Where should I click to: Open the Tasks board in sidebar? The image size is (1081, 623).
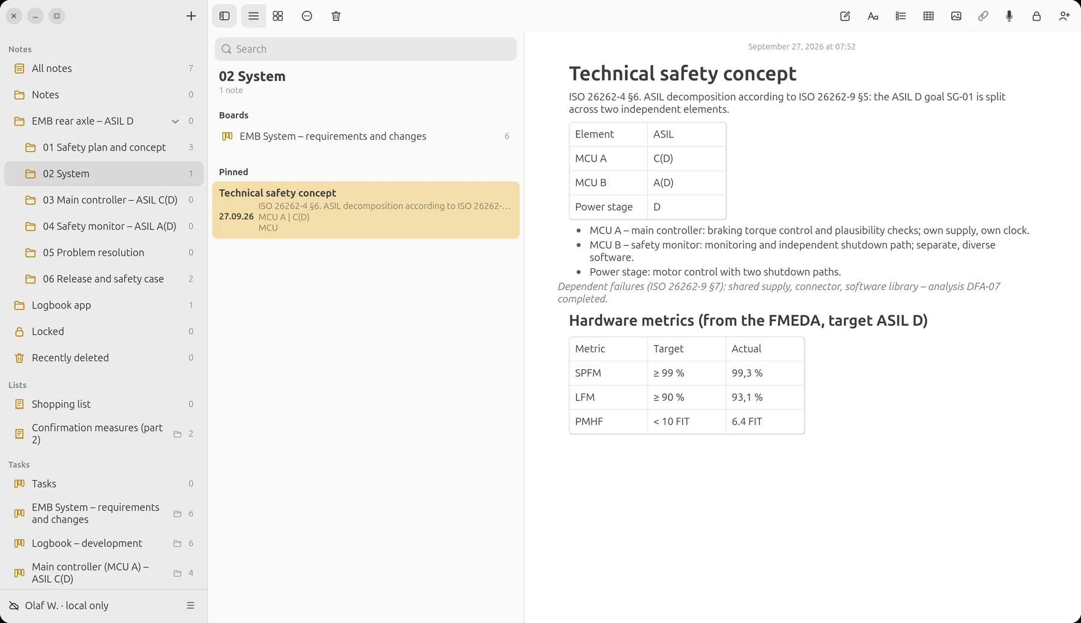104,484
